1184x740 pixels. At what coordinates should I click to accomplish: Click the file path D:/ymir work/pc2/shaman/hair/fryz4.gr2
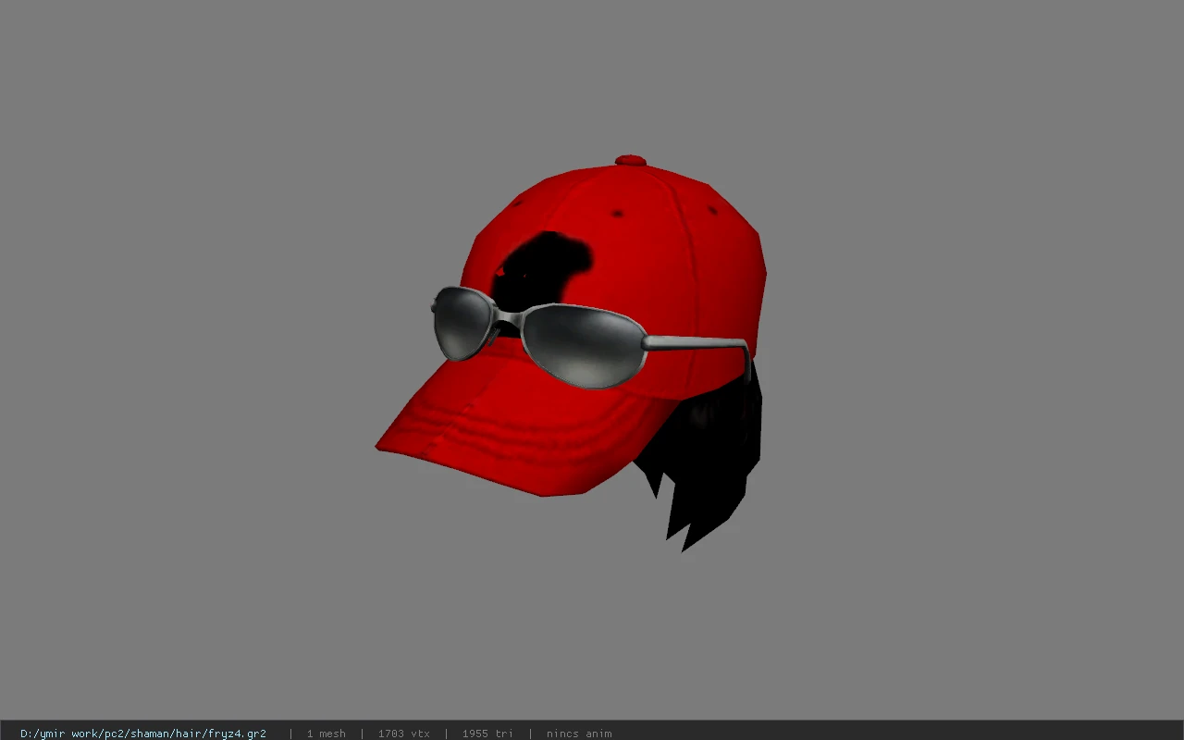coord(143,734)
